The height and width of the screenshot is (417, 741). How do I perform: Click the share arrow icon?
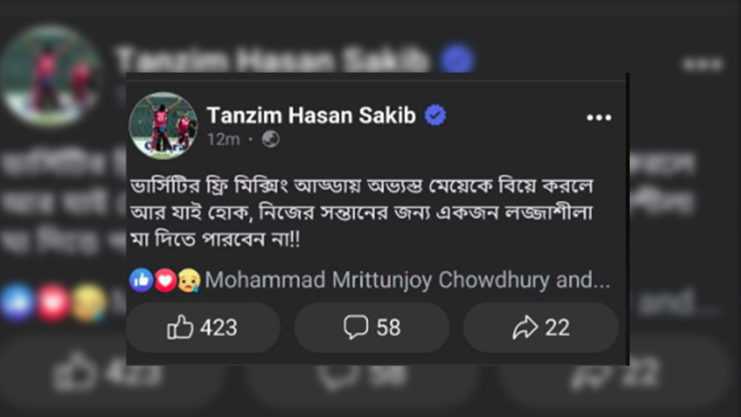pyautogui.click(x=525, y=327)
